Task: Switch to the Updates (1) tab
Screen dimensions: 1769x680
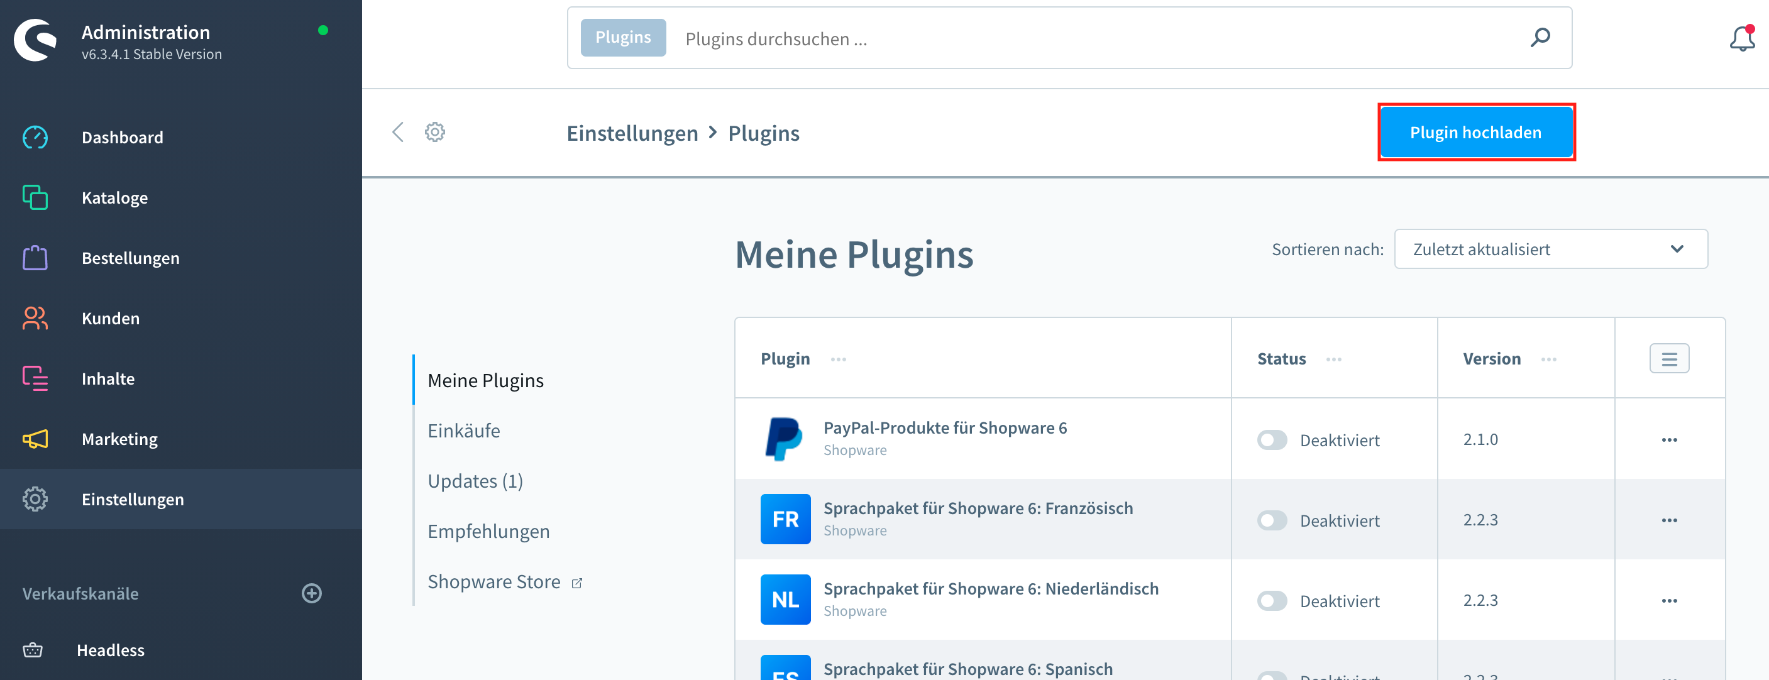Action: (x=475, y=481)
